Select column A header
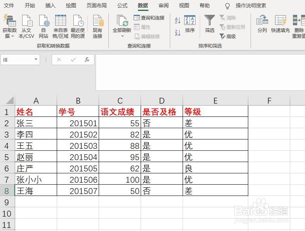This screenshot has height=231, width=305. 36,101
